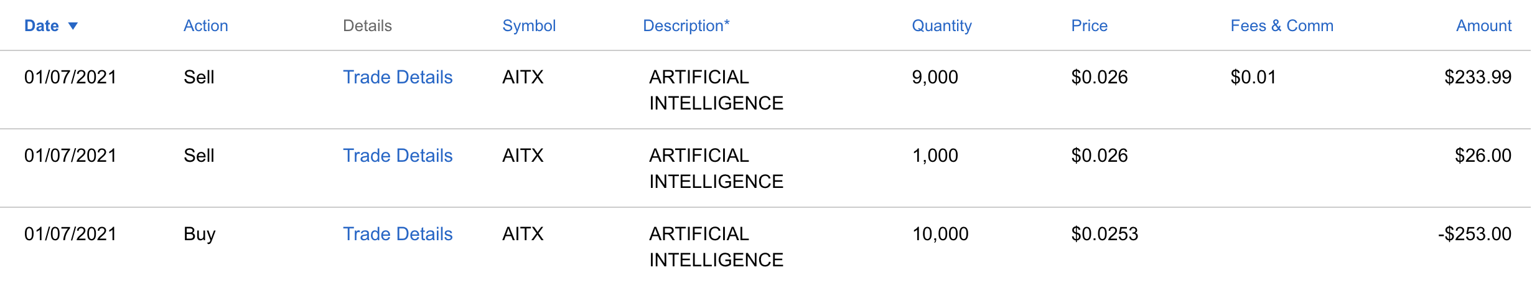The width and height of the screenshot is (1537, 285).
Task: Click the $26.00 amount cell
Action: pos(1483,156)
